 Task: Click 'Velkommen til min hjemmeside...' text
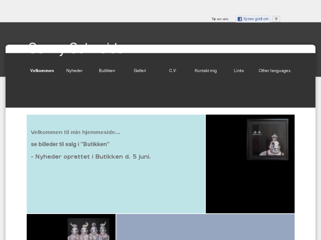[x=76, y=133]
